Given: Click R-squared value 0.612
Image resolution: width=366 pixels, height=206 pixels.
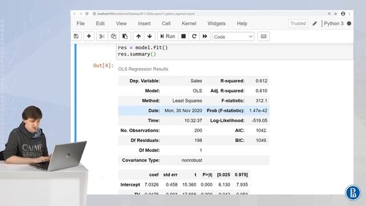Looking at the screenshot, I should pyautogui.click(x=261, y=81).
